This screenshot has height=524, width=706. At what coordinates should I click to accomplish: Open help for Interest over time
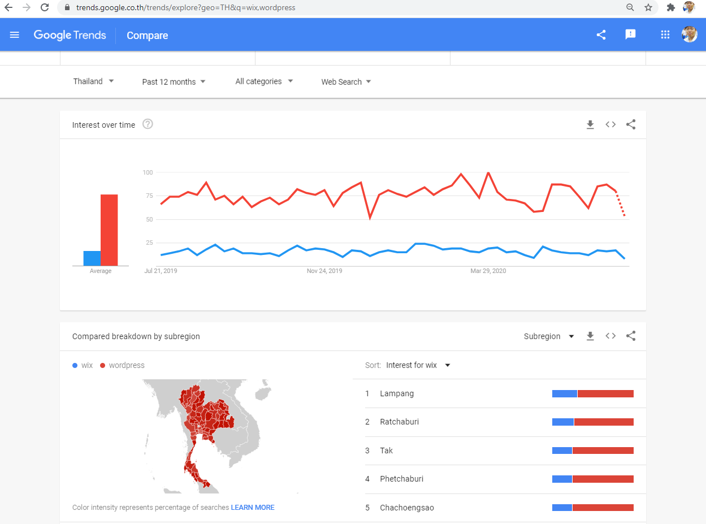(x=148, y=124)
